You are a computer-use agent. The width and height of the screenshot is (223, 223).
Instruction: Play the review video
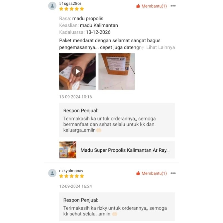point(77,71)
